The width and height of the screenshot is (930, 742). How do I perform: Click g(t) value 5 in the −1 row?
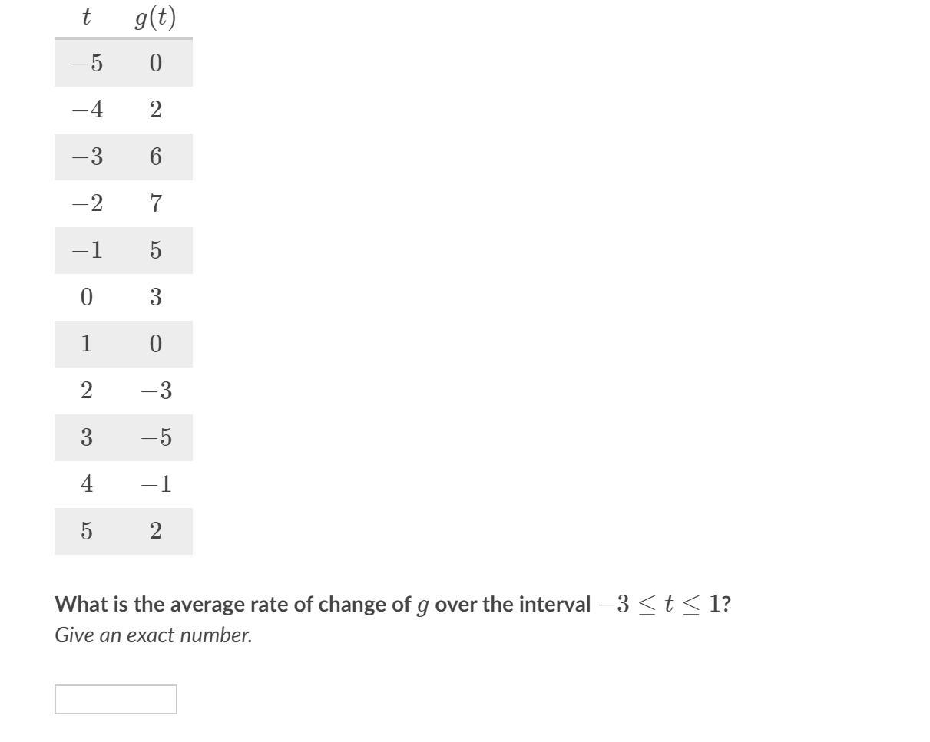point(155,250)
